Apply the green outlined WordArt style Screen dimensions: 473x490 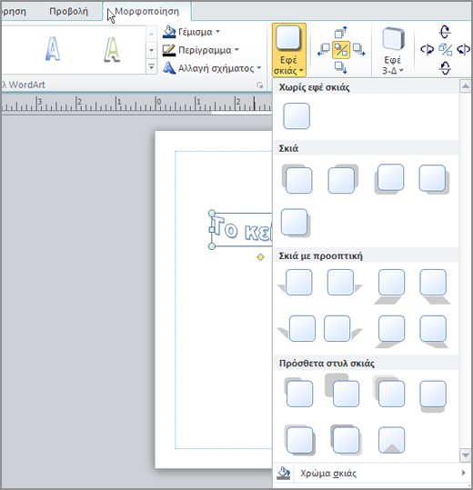(x=112, y=49)
